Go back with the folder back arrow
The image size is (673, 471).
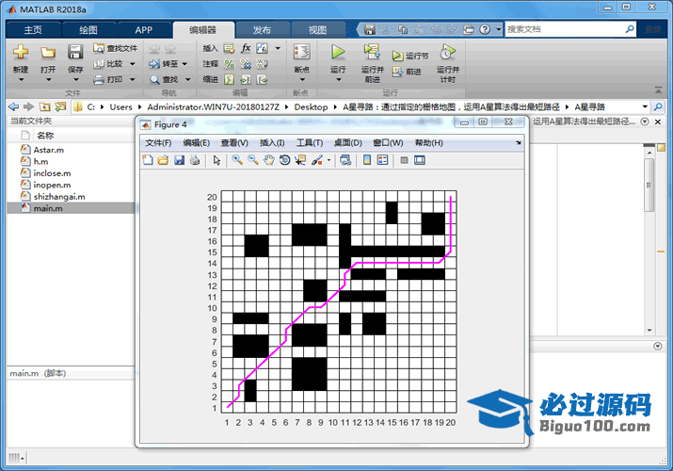(x=14, y=106)
